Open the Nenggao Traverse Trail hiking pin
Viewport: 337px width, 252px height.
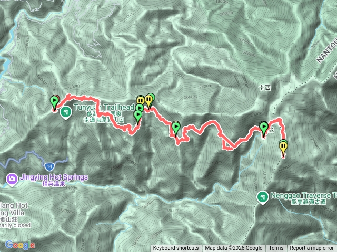(x=263, y=197)
